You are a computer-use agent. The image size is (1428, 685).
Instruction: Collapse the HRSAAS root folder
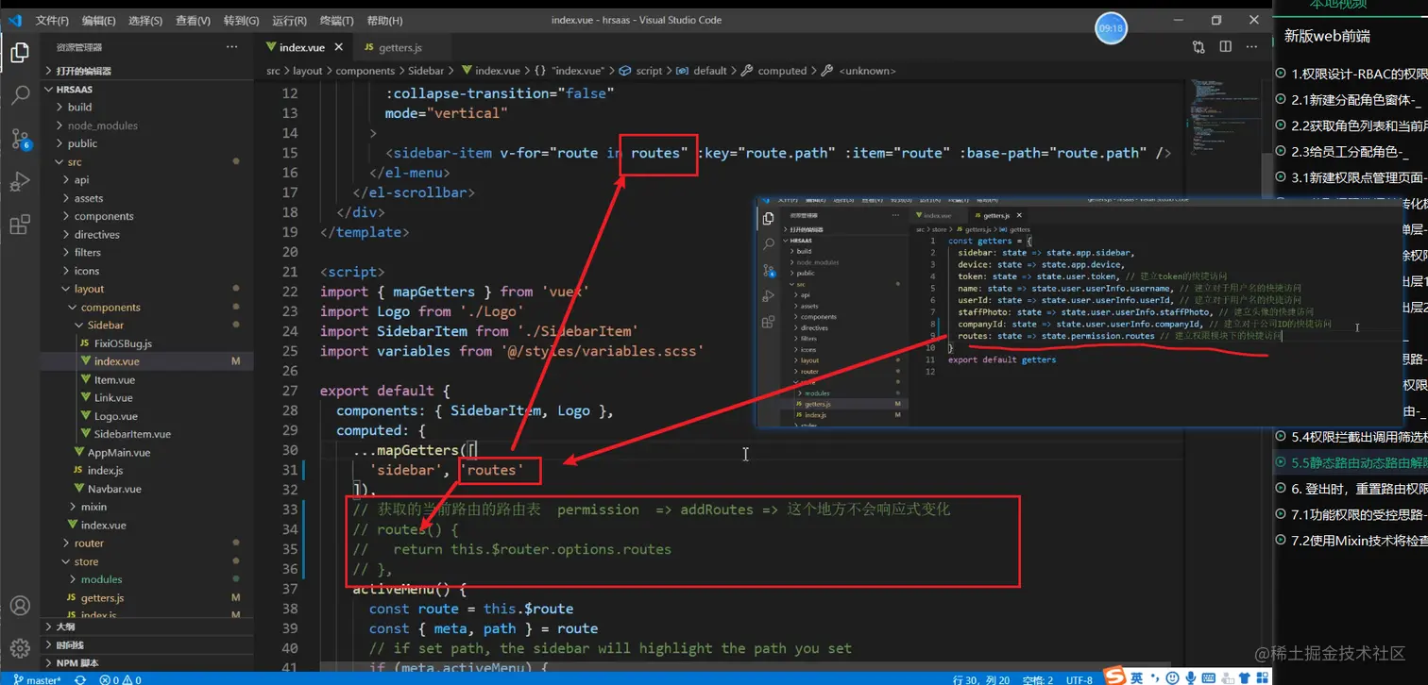146,89
